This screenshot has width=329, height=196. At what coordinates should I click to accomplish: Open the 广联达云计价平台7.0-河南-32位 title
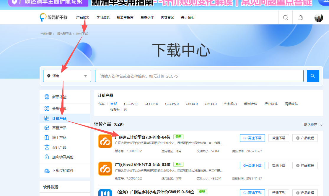(x=143, y=165)
